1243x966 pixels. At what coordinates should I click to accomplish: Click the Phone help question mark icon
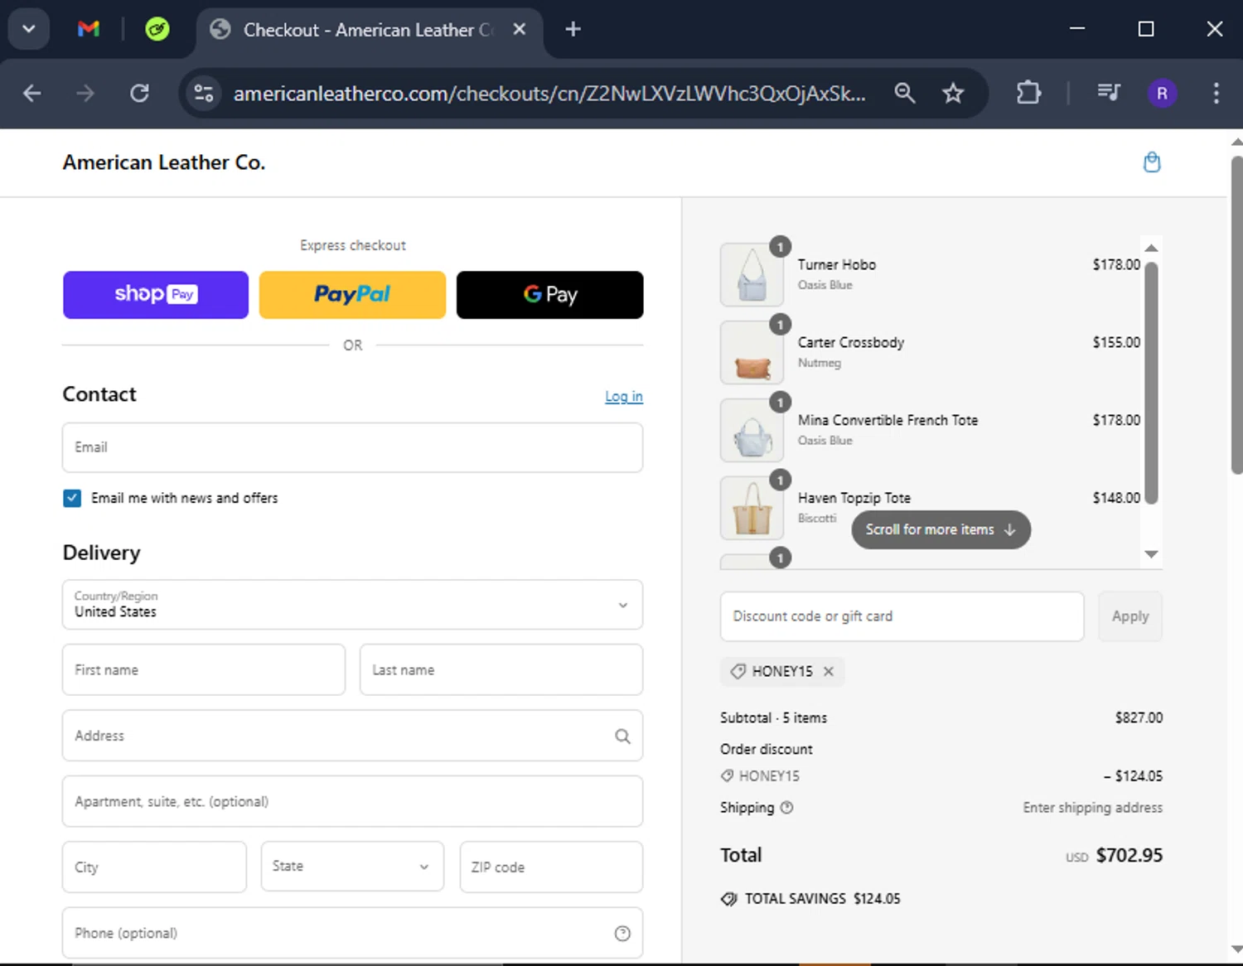pyautogui.click(x=622, y=934)
